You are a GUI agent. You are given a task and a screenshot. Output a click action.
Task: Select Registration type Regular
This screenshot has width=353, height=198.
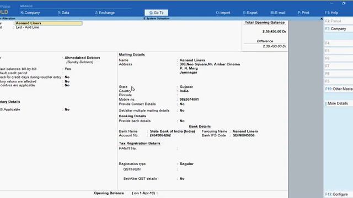click(186, 164)
